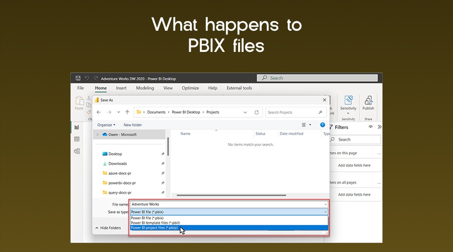Screen dimensions: 453x252
Task: Close the Save As dialog
Action: tap(325, 100)
